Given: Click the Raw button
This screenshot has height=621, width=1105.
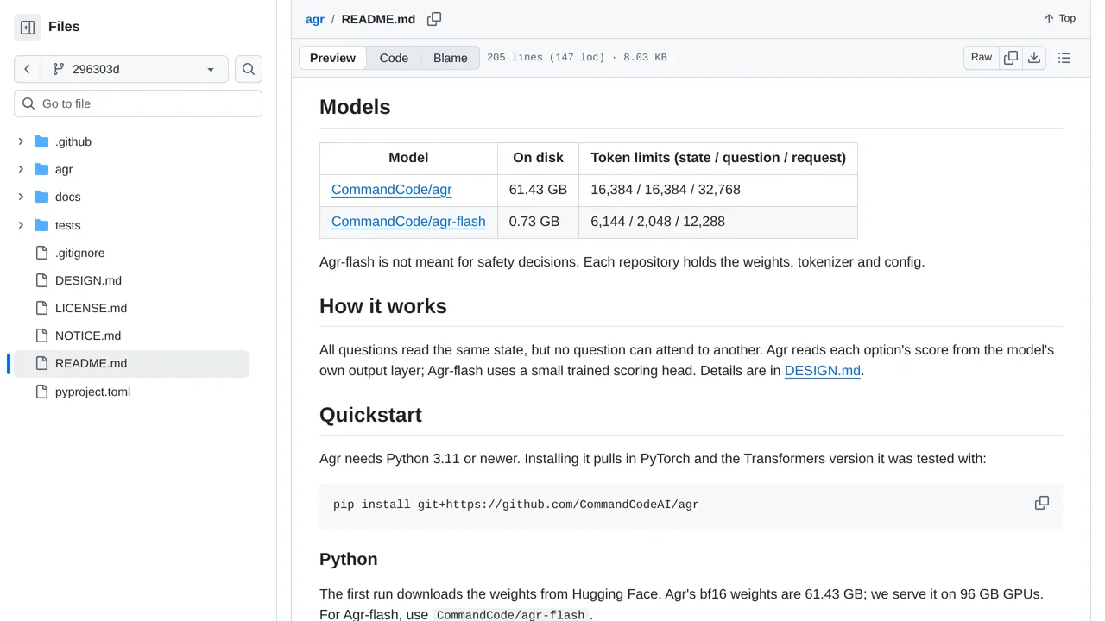Looking at the screenshot, I should click(x=982, y=58).
